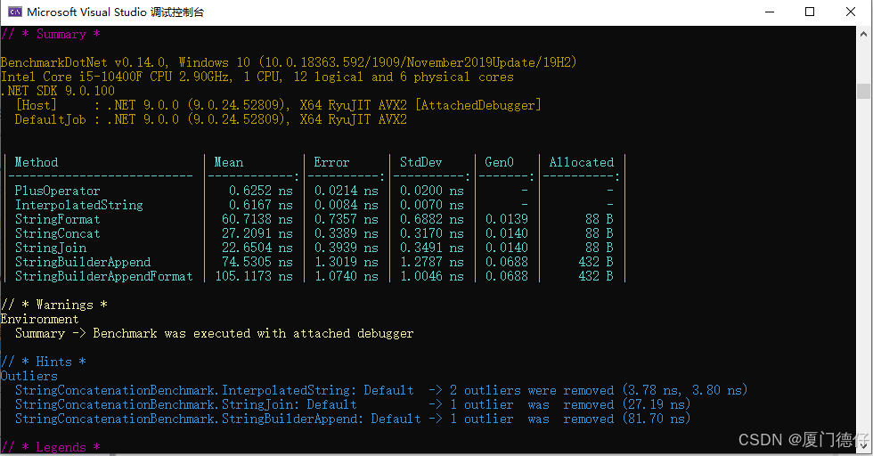
Task: Click the vertical scrollbar up arrow
Action: 863,34
